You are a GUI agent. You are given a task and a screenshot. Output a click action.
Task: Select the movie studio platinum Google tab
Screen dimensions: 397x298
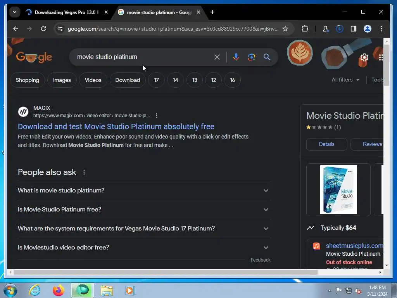tap(158, 12)
